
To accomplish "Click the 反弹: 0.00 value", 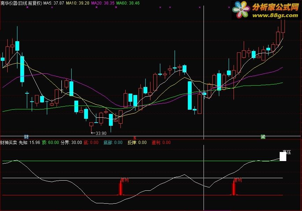I will (137, 143).
